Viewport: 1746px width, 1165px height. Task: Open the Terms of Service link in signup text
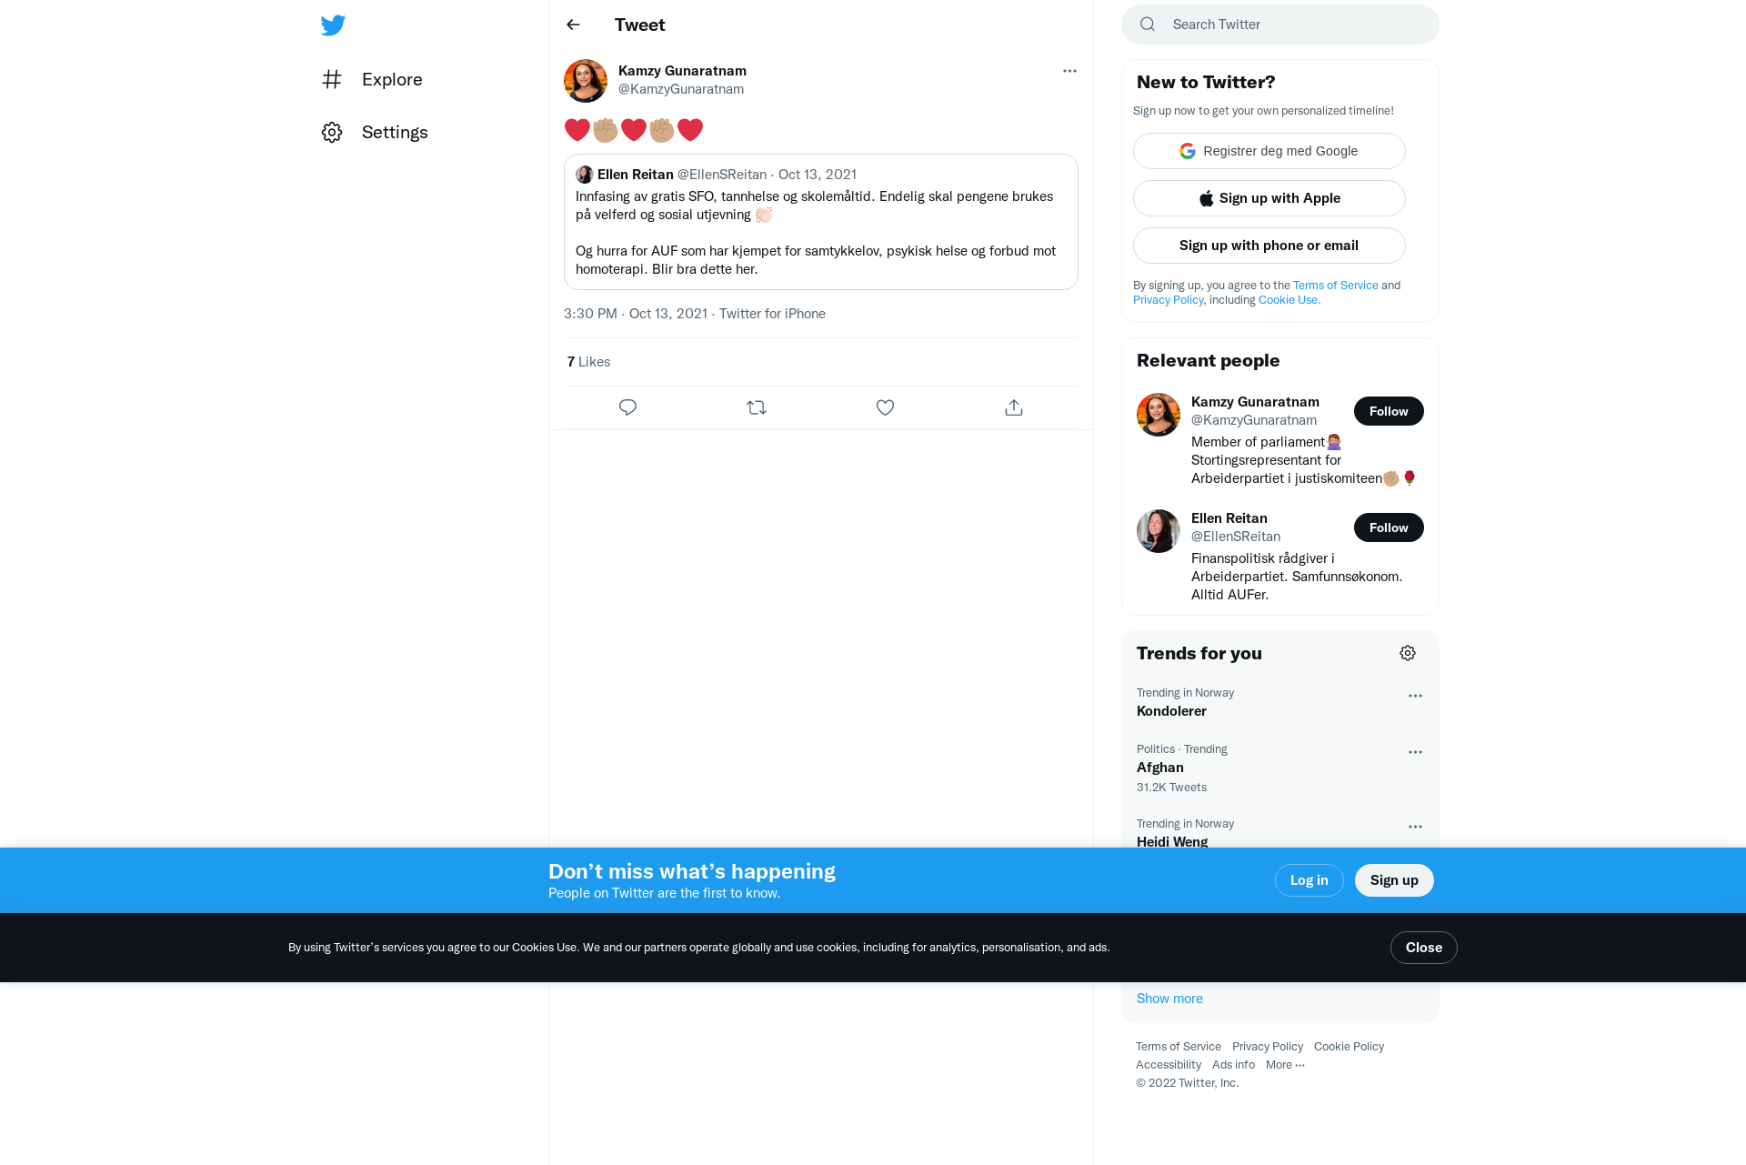pyautogui.click(x=1336, y=286)
